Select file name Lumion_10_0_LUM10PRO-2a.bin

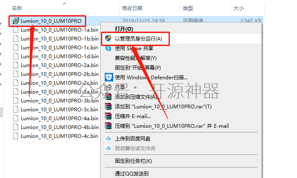[x=60, y=65]
